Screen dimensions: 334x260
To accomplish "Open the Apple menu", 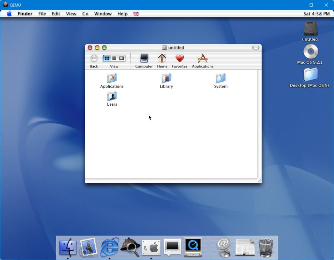I will pyautogui.click(x=9, y=14).
